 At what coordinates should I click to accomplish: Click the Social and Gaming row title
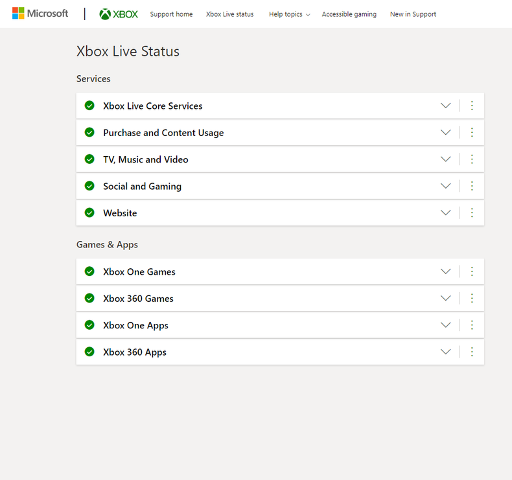pyautogui.click(x=142, y=186)
